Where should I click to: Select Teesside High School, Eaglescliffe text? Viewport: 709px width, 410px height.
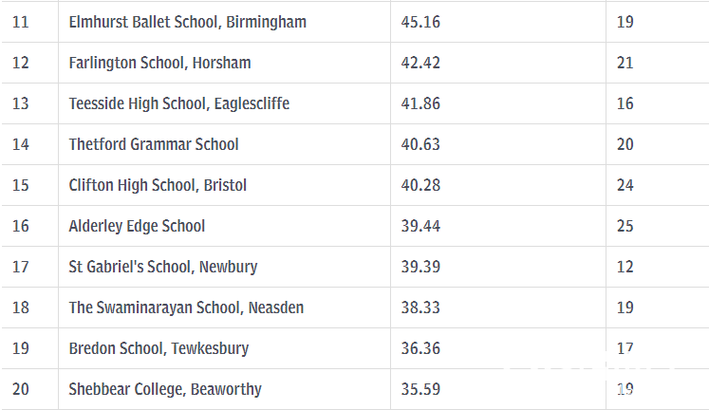179,103
